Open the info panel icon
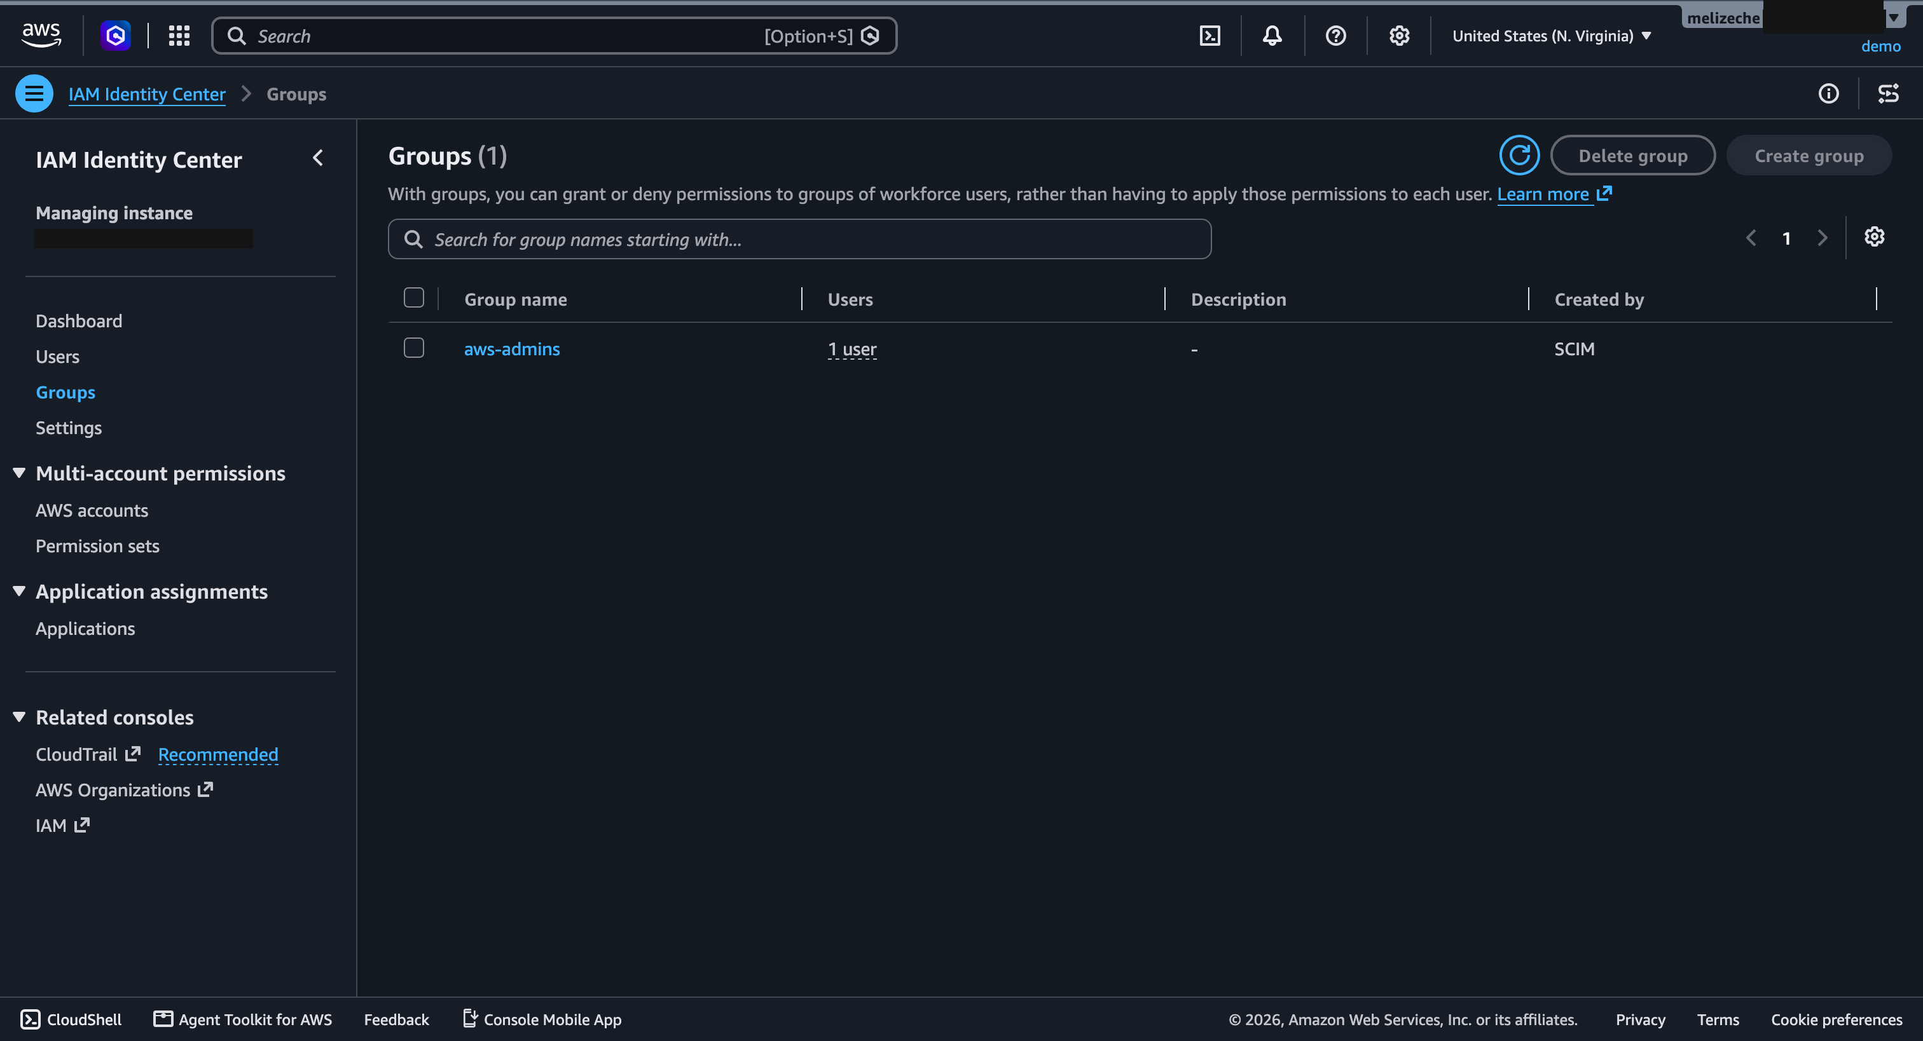The image size is (1923, 1041). tap(1828, 93)
